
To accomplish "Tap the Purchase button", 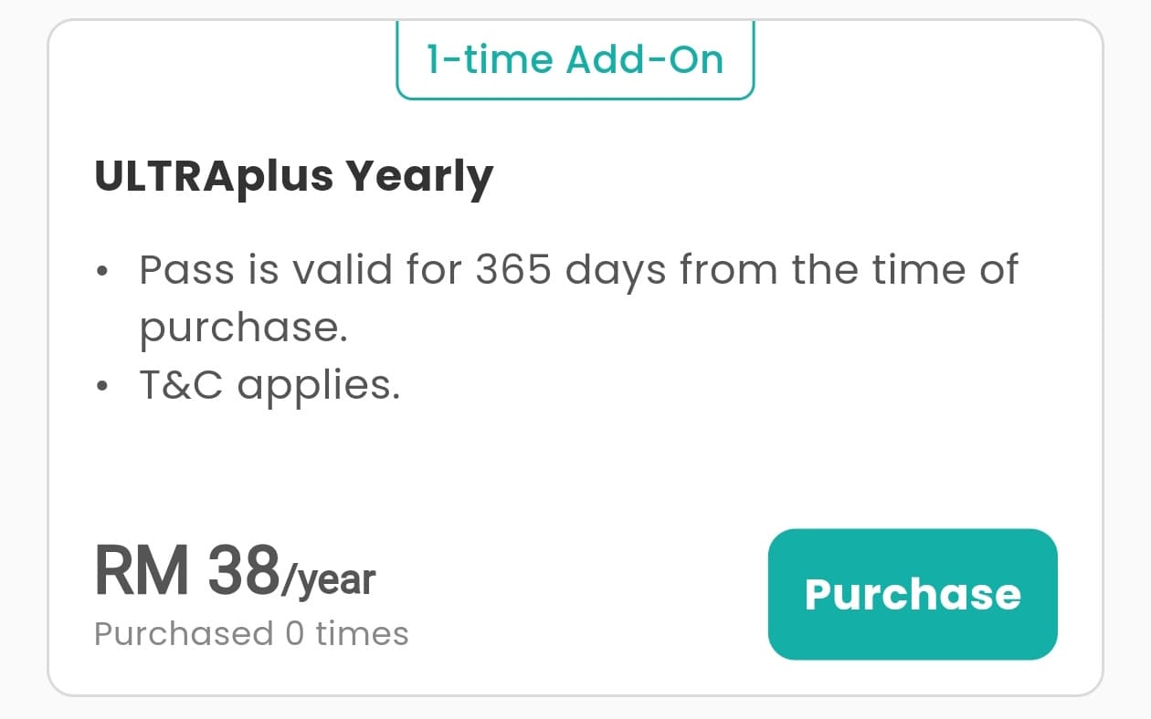I will 913,594.
